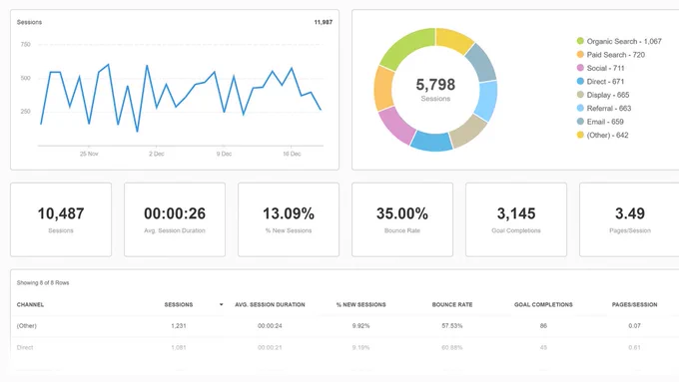Viewport: 679px width, 382px height.
Task: Select legend text 'Direct - 671'
Action: pos(605,82)
